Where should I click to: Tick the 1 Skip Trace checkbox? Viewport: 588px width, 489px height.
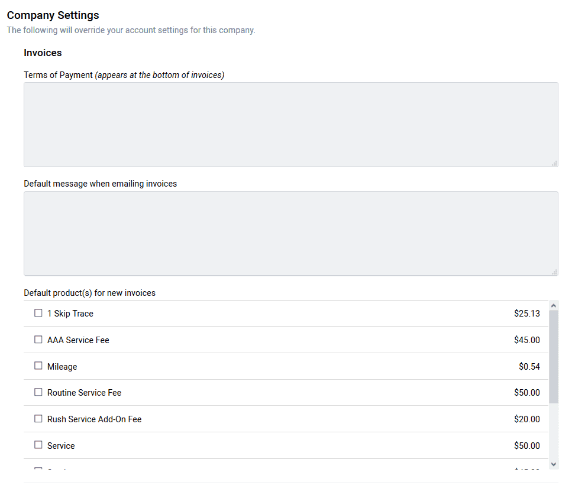(38, 313)
